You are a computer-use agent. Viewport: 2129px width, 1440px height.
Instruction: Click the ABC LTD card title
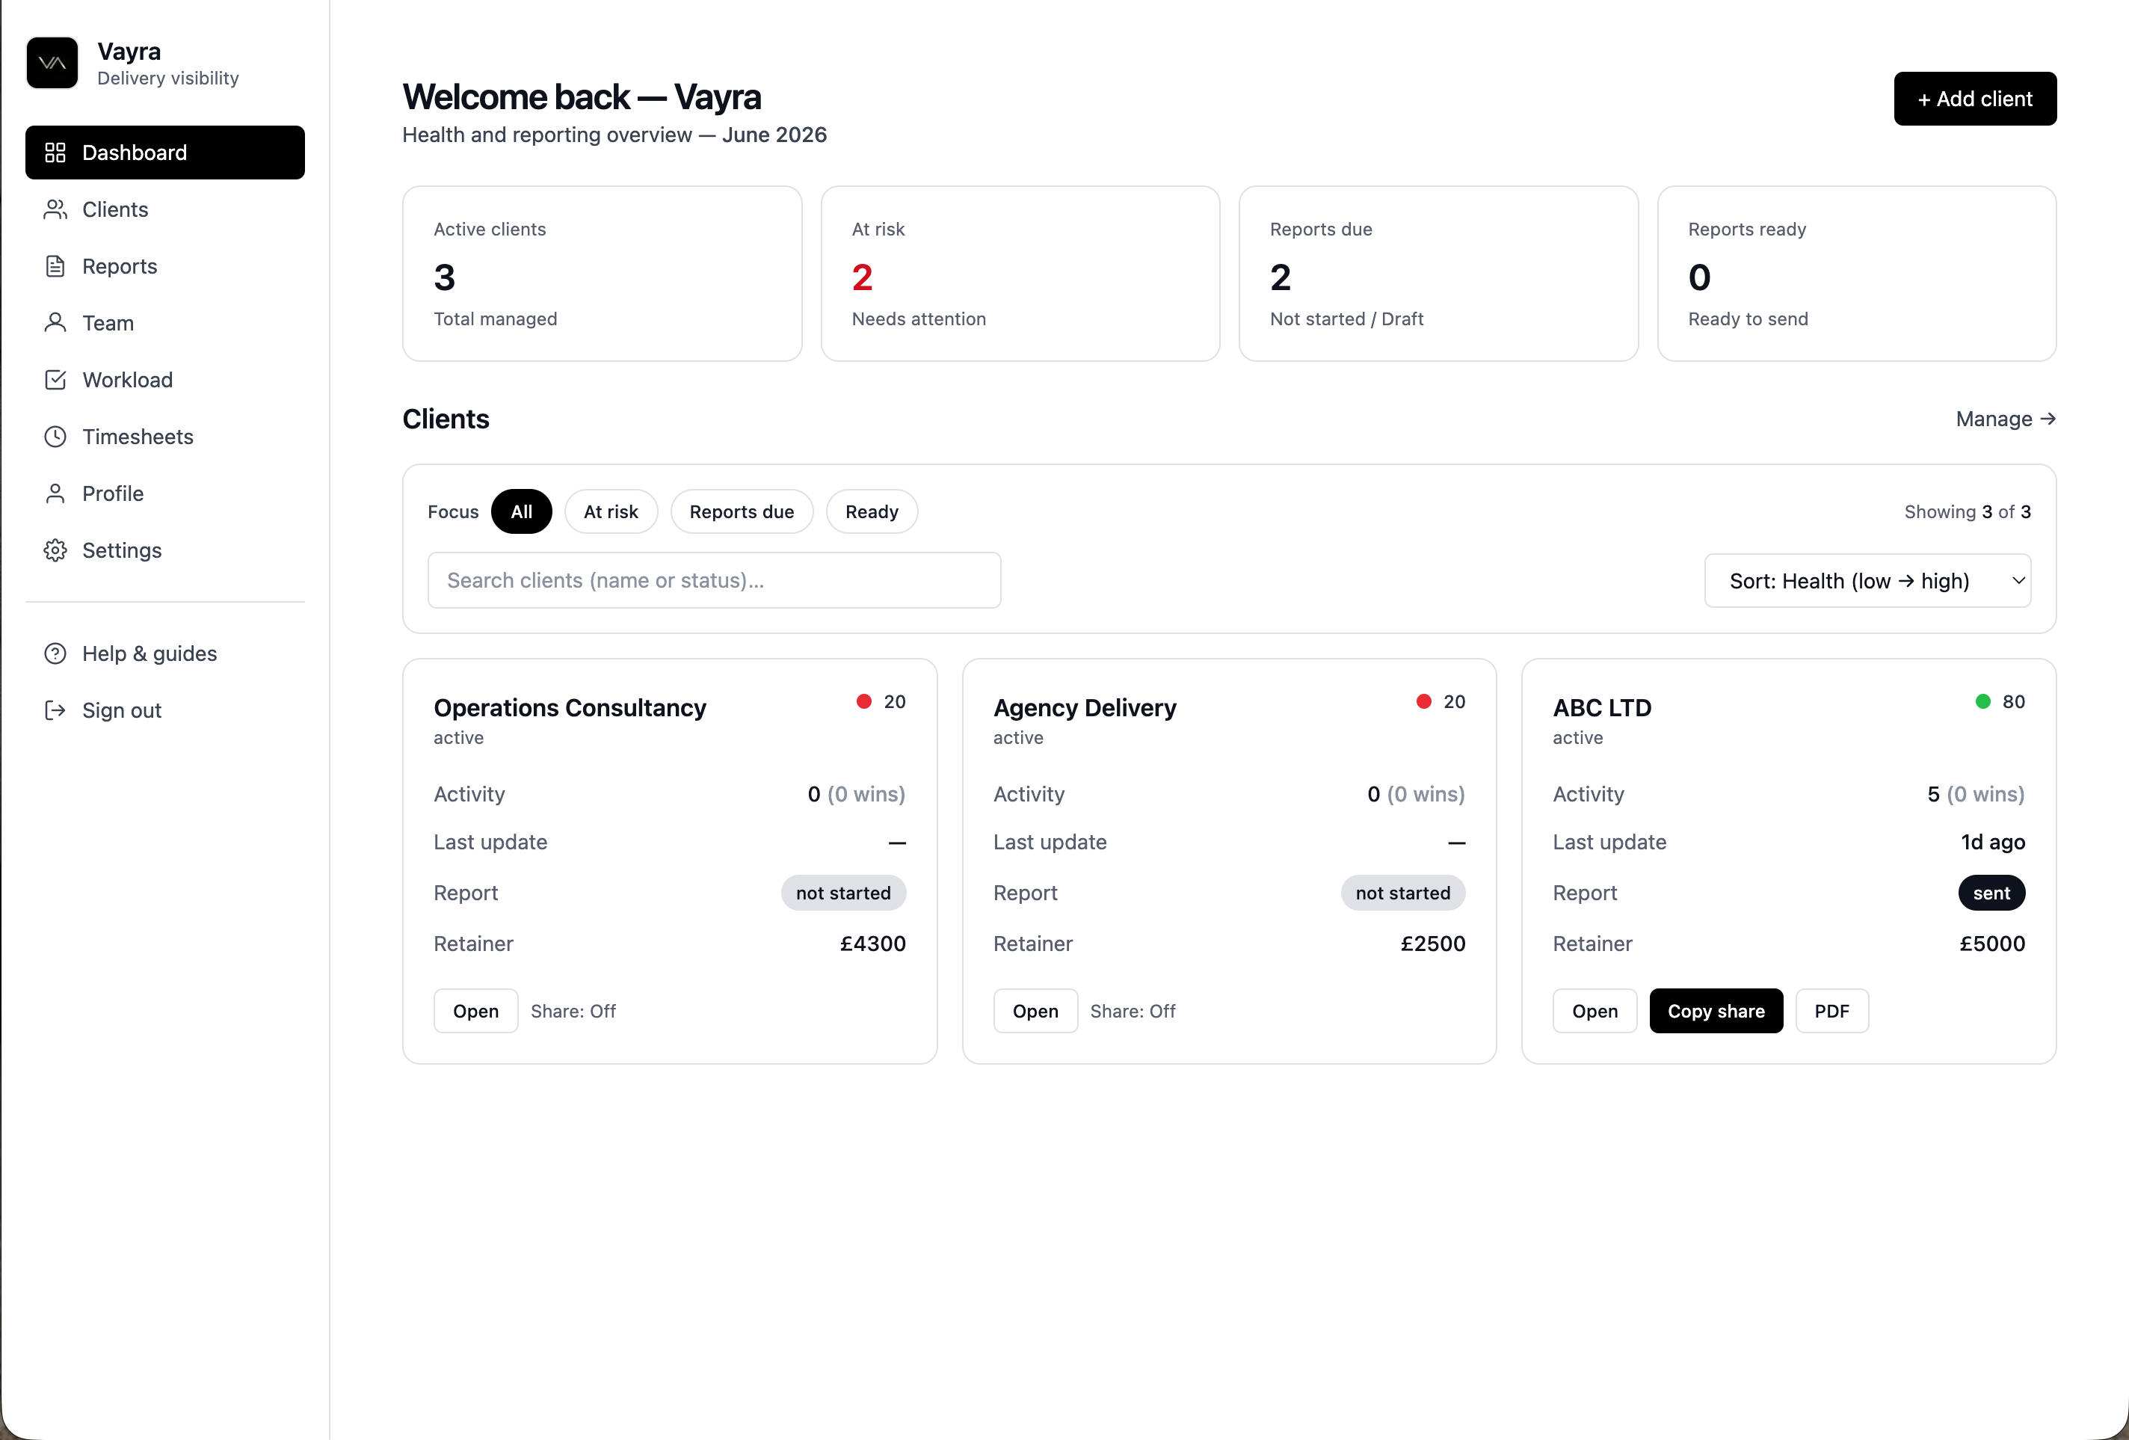[1602, 708]
